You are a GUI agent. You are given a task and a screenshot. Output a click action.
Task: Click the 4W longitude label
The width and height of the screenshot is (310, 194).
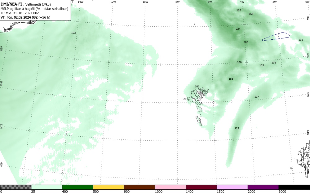coord(242,2)
